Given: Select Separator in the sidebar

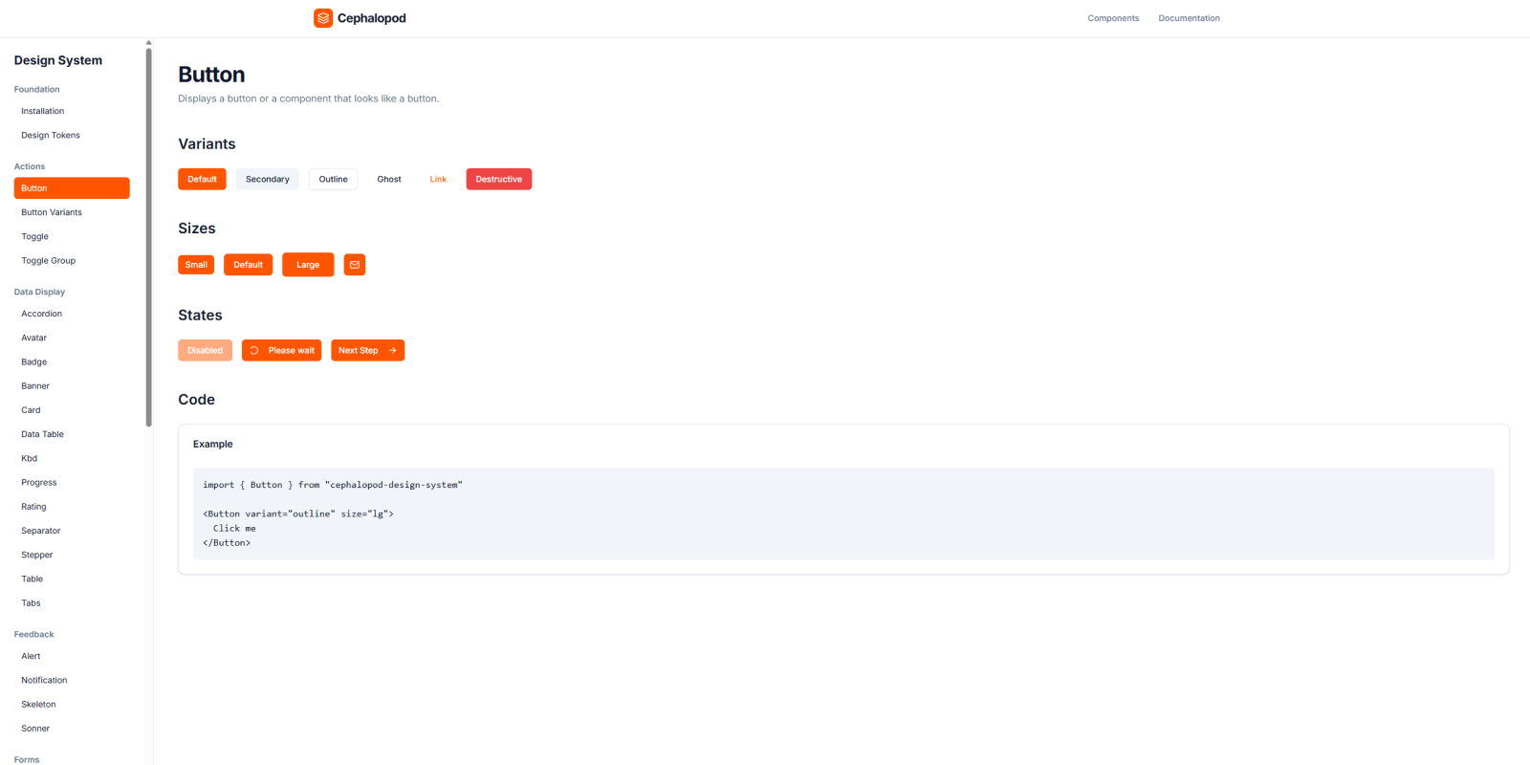Looking at the screenshot, I should 72,531.
